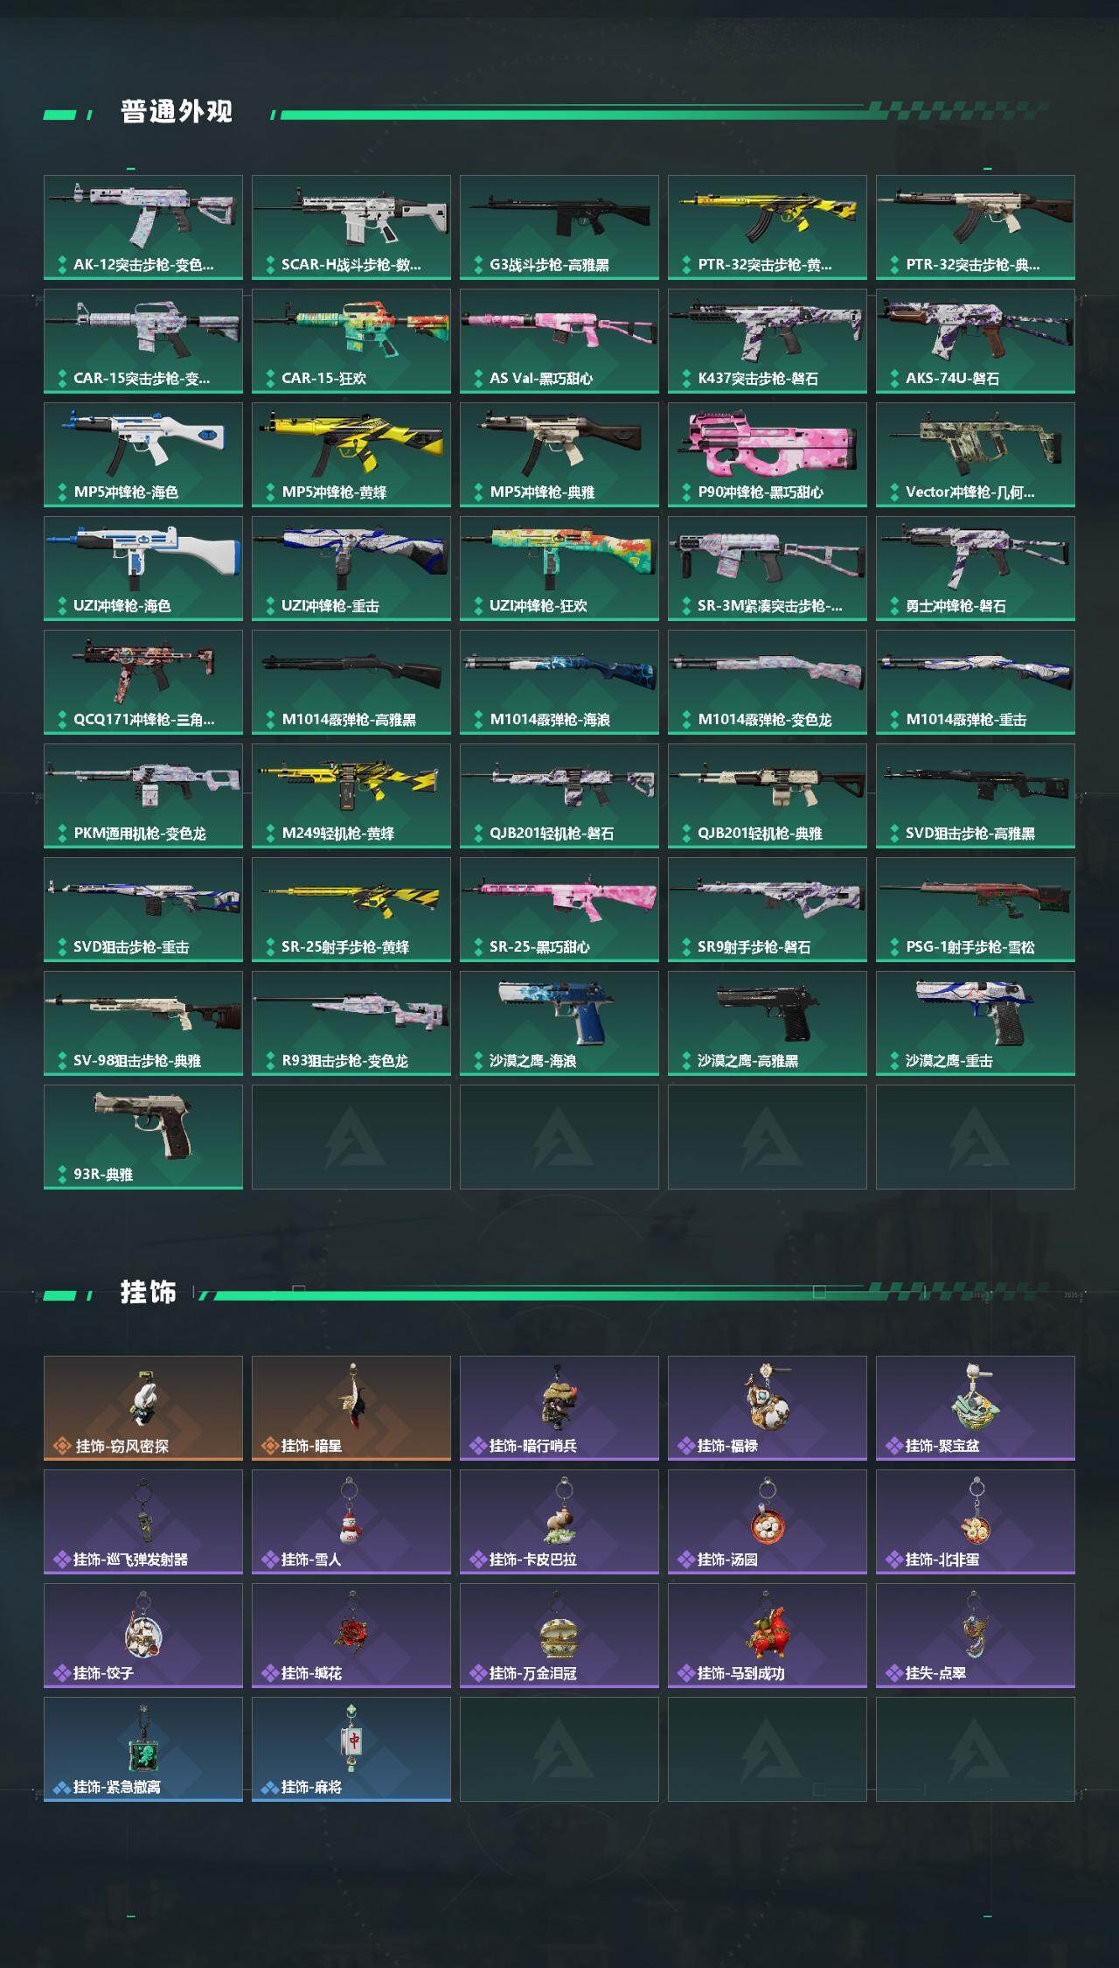Viewport: 1119px width, 1968px height.
Task: Choose the SVD狙击步枪-重击 sniper skin
Action: (x=143, y=910)
